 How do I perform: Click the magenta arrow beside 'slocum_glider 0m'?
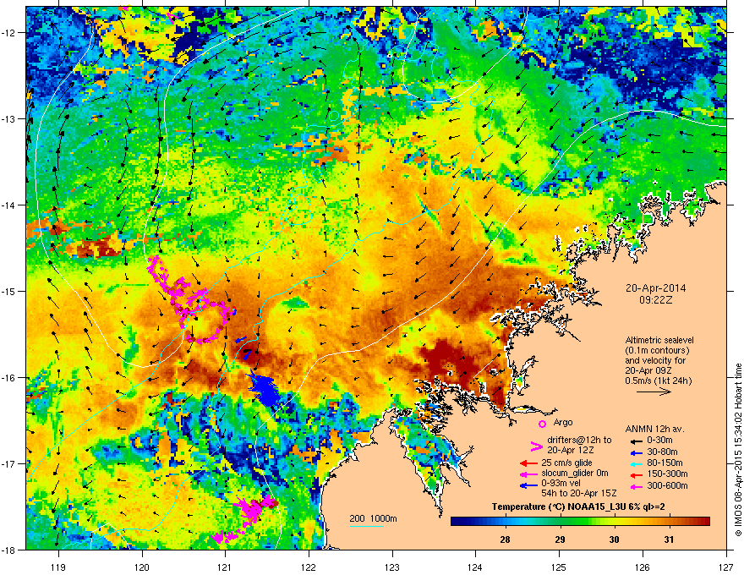tap(528, 474)
